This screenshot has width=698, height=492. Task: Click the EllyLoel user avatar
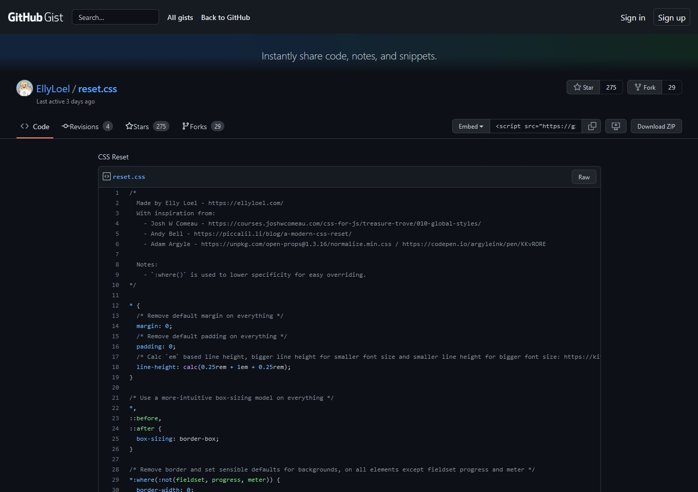click(25, 88)
